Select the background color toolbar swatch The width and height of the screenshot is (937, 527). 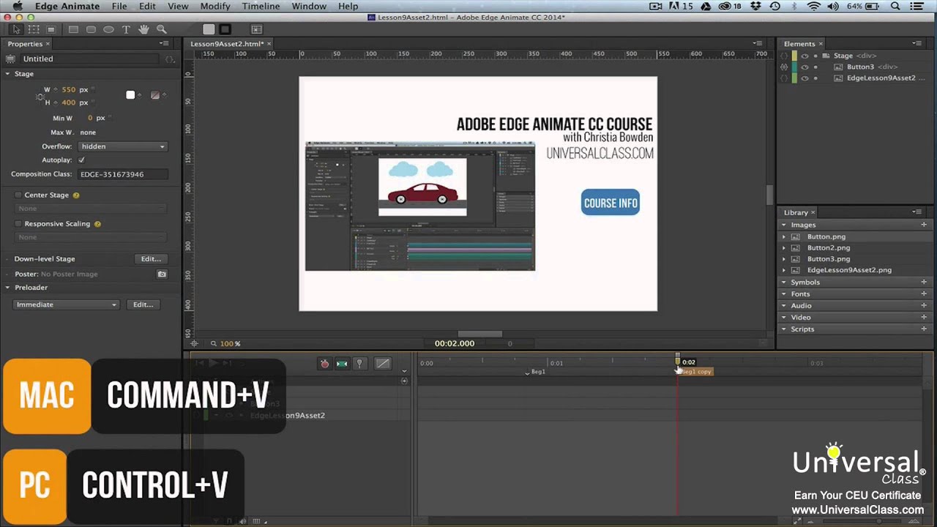(x=209, y=29)
